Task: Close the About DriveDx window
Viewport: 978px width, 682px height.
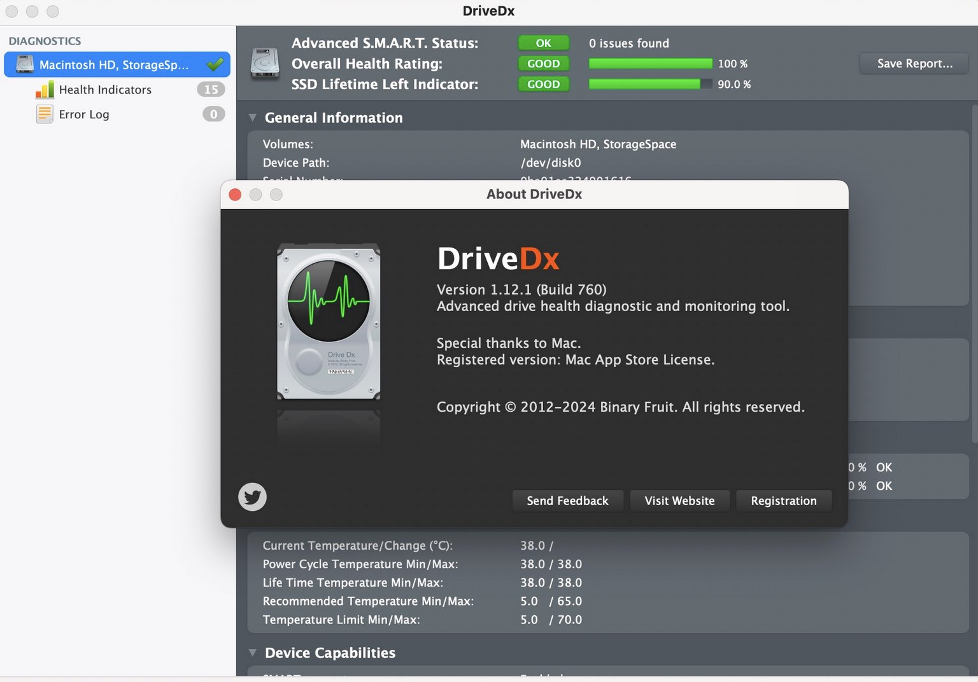Action: (x=235, y=195)
